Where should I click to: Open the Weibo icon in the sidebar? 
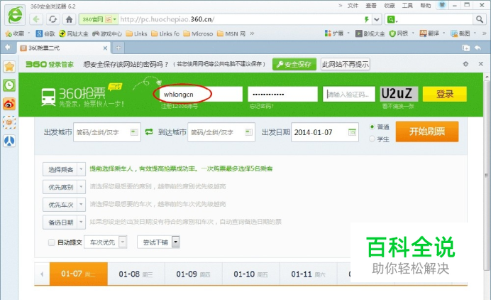(x=9, y=104)
